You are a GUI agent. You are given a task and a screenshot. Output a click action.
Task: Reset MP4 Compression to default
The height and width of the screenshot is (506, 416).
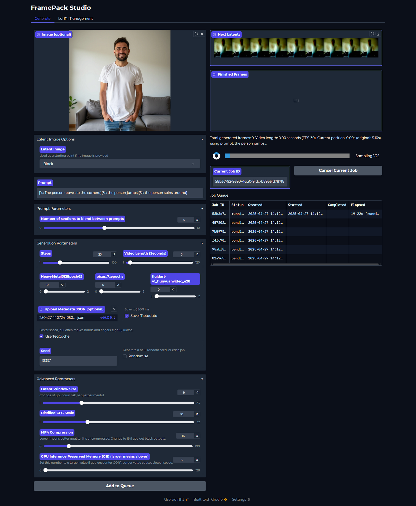(x=197, y=436)
